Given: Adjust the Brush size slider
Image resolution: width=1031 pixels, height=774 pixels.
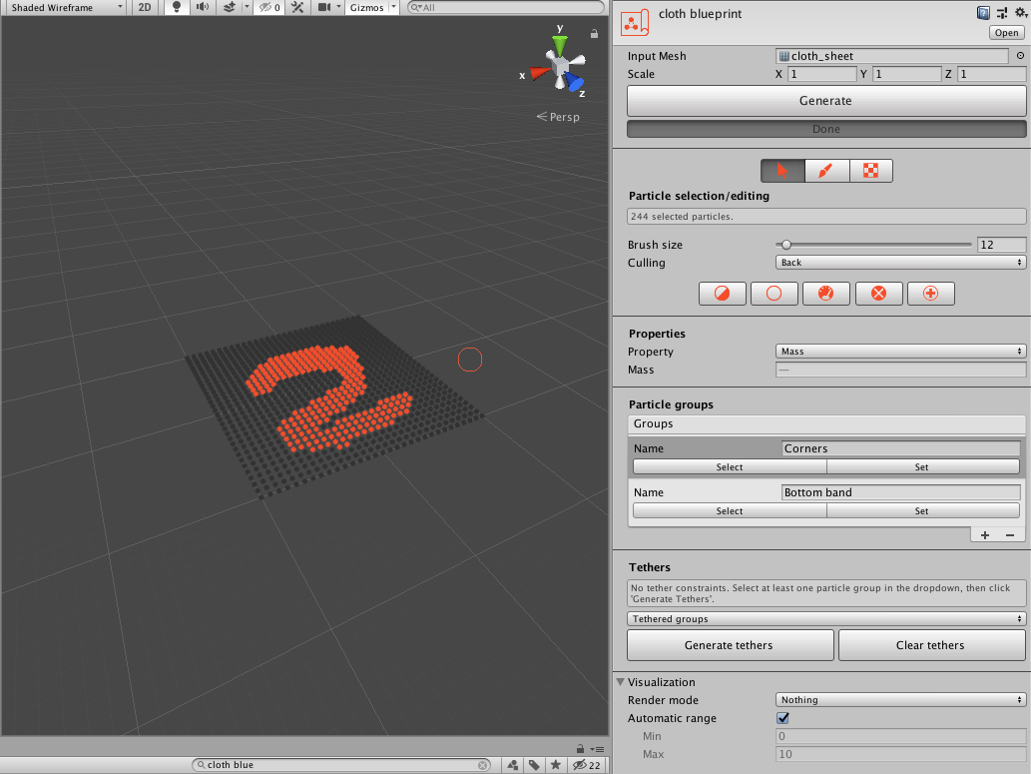Looking at the screenshot, I should coord(874,245).
